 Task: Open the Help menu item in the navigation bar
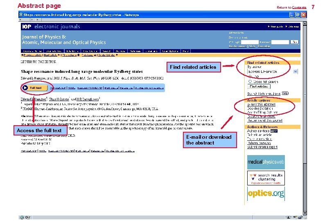[x=185, y=51]
